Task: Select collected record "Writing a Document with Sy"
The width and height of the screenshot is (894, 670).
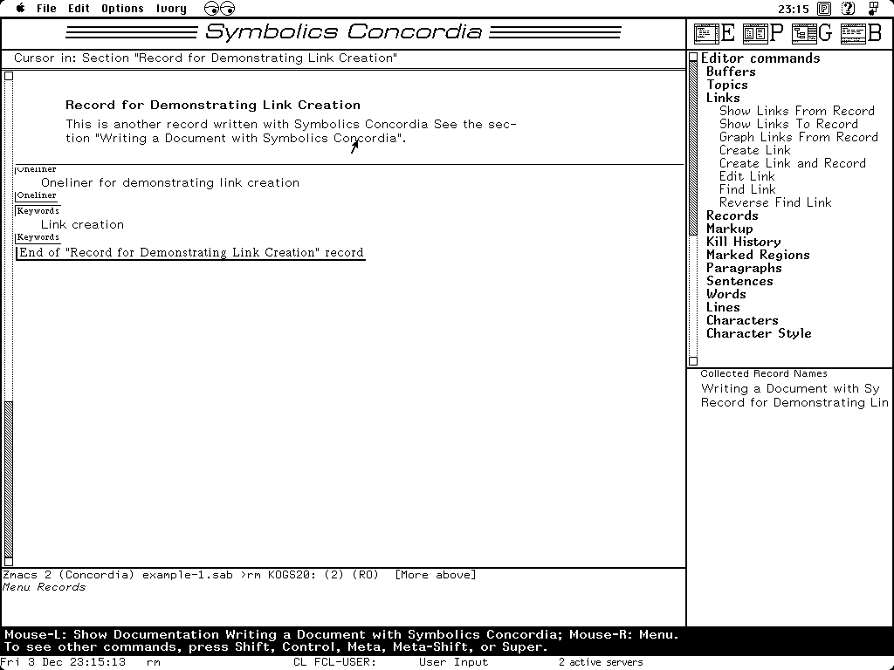Action: pyautogui.click(x=790, y=389)
